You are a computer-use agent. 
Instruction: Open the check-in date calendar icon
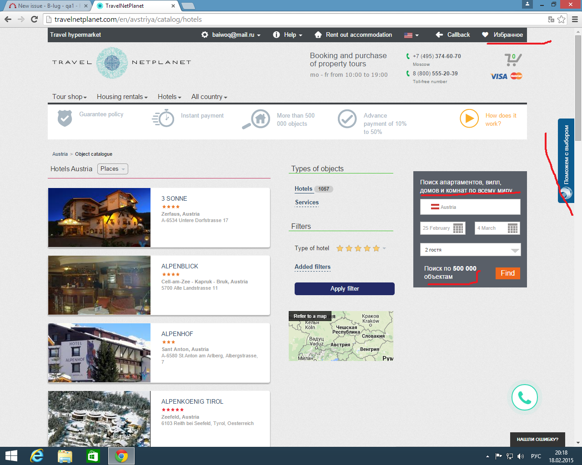(x=458, y=228)
